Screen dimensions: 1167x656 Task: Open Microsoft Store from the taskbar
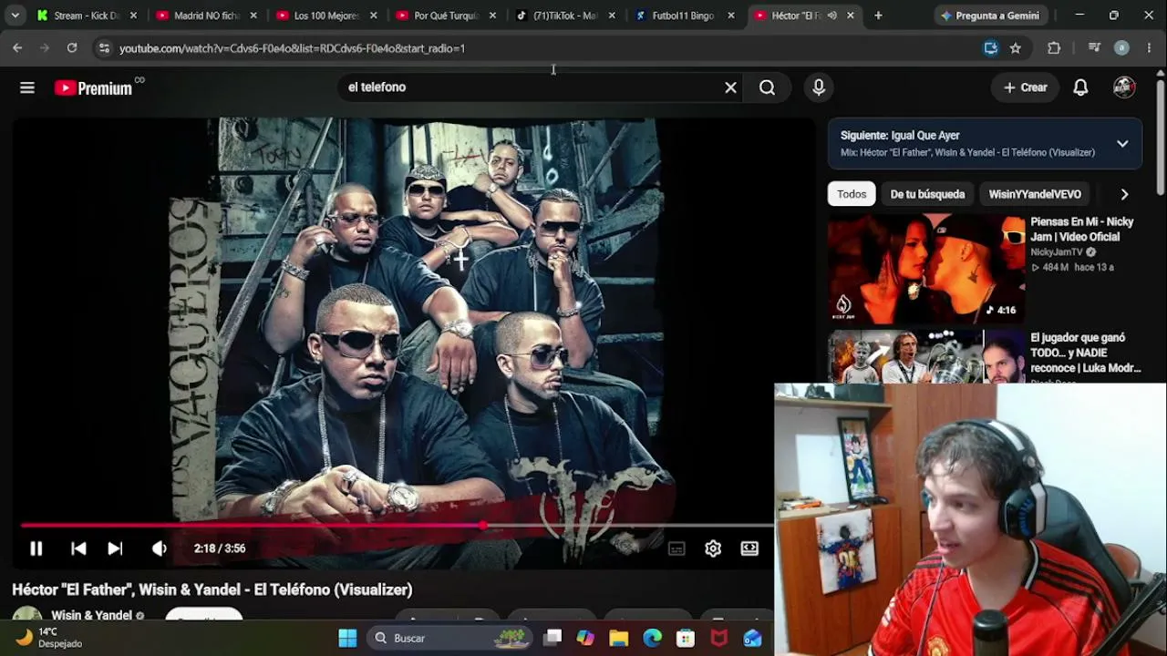(x=686, y=638)
